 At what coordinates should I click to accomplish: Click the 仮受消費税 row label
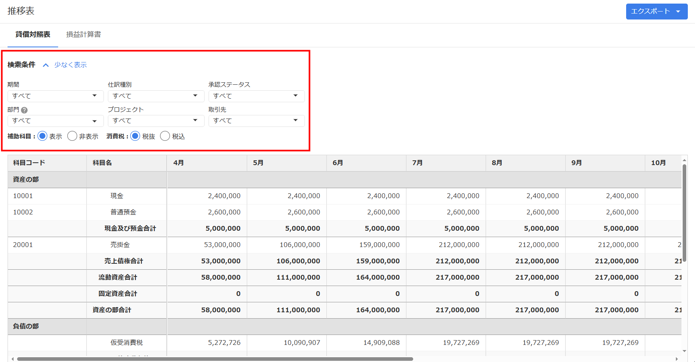[127, 343]
